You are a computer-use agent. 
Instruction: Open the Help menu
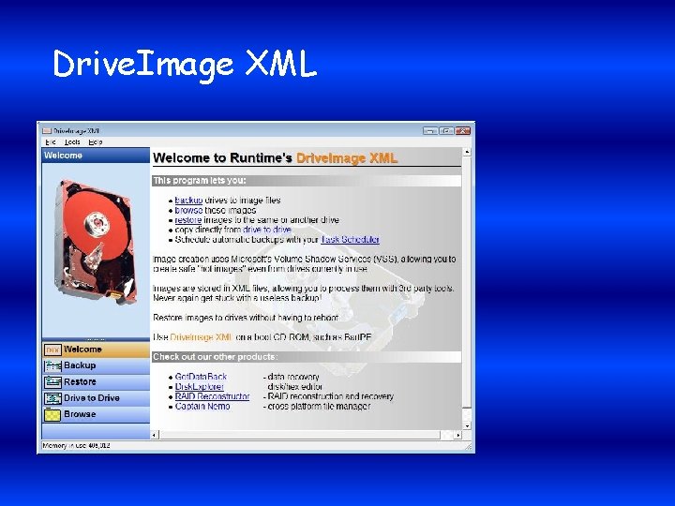95,142
